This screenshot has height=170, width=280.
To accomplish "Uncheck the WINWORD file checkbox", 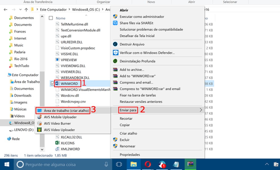I will [x=53, y=83].
